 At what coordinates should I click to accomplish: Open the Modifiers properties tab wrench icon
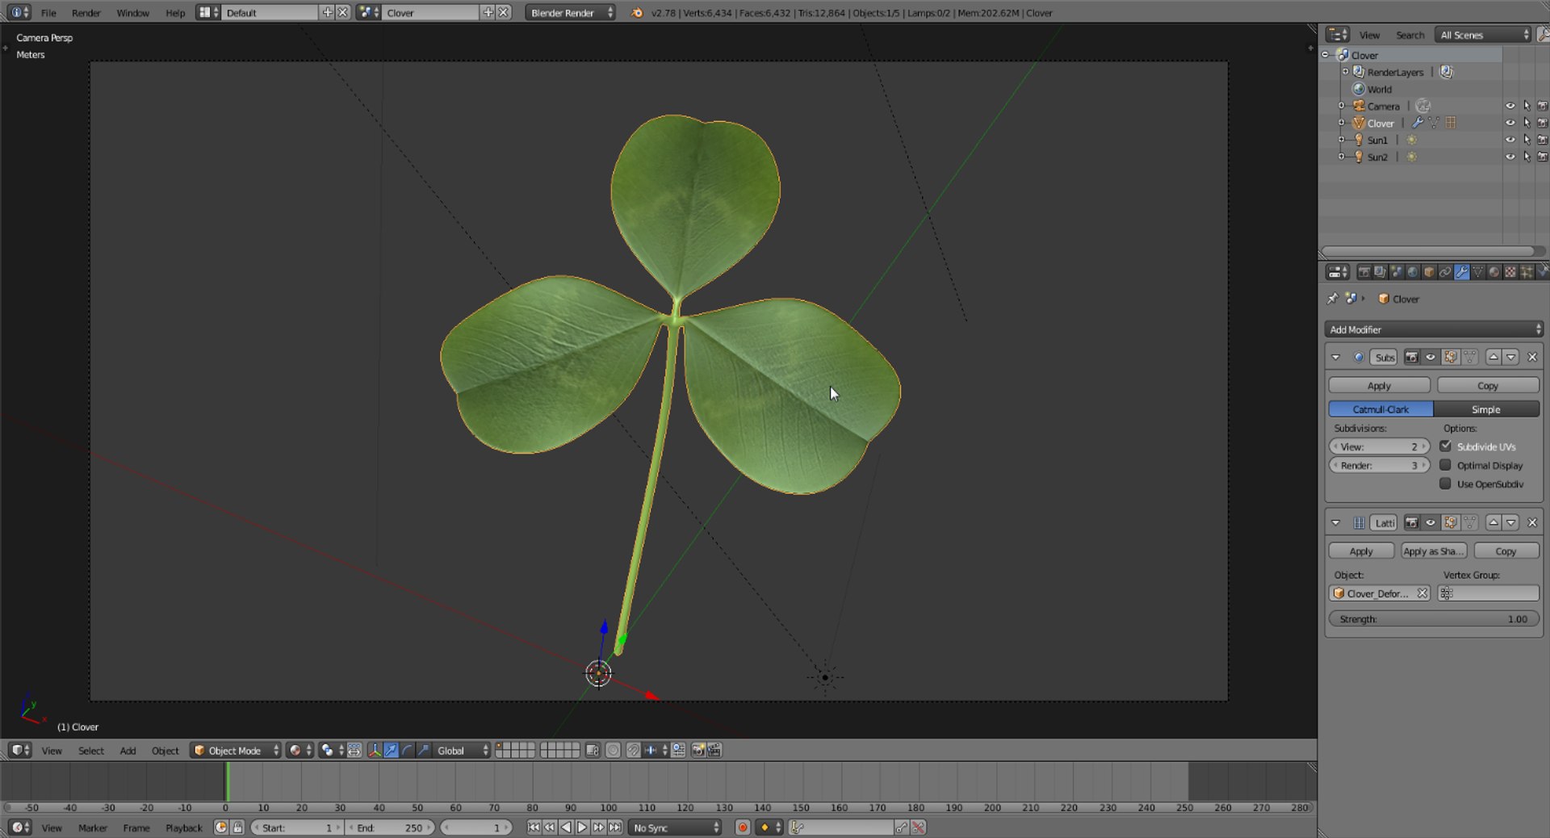tap(1462, 272)
